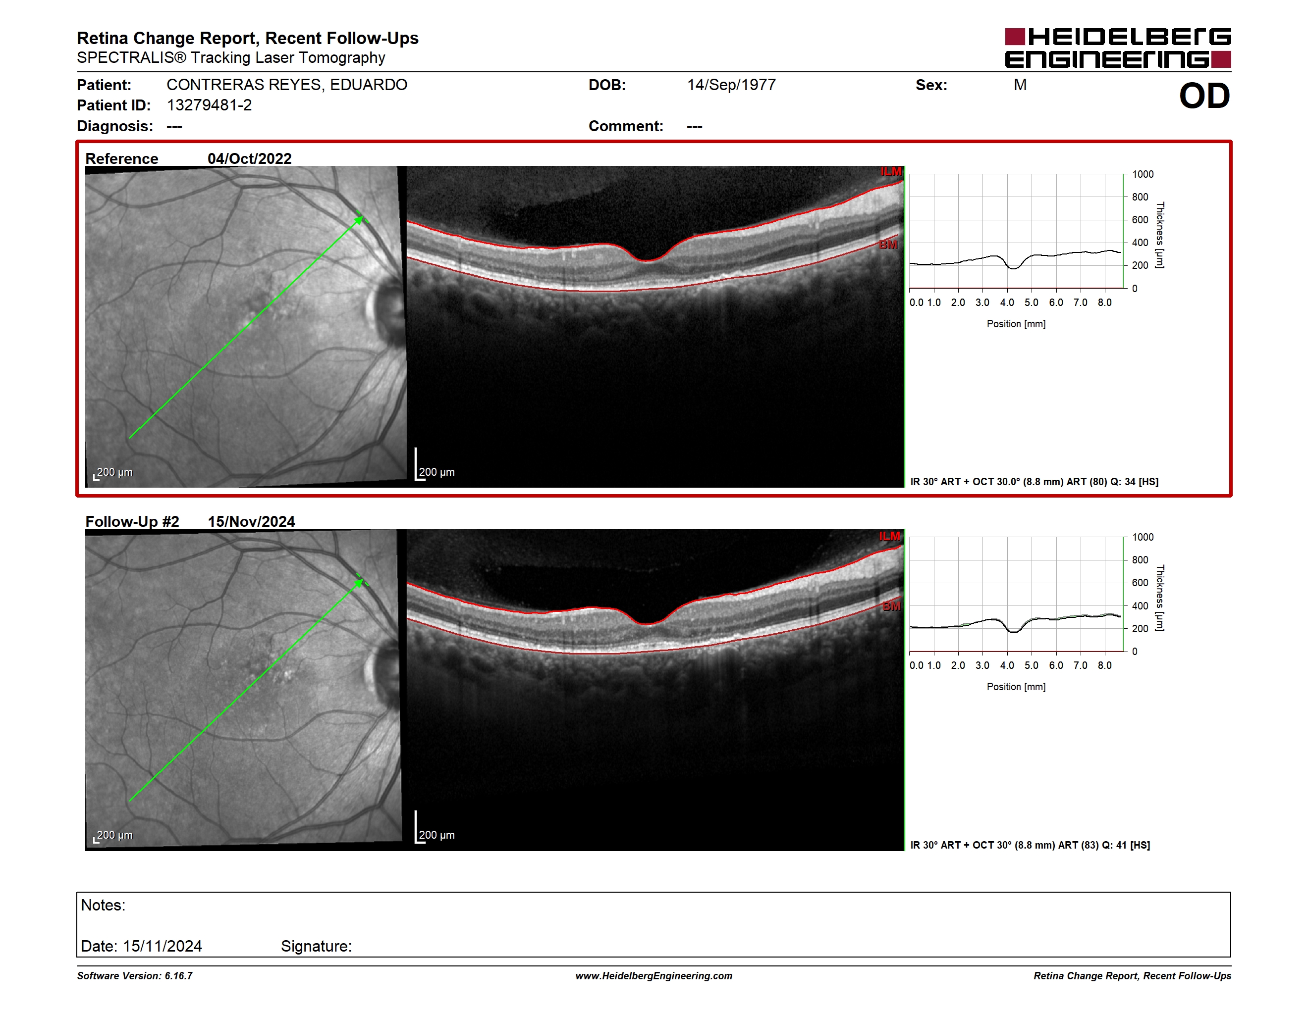
Task: Click the 'ILM' label on Reference scan
Action: point(890,172)
